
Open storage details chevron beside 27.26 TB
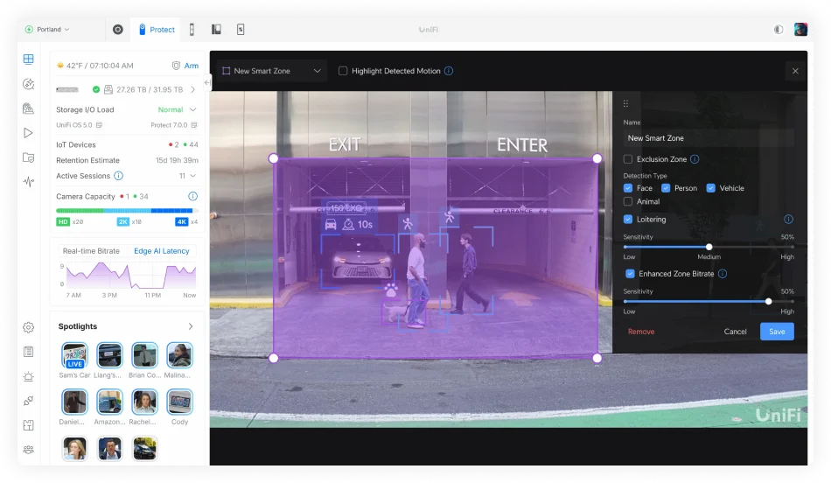pos(193,89)
